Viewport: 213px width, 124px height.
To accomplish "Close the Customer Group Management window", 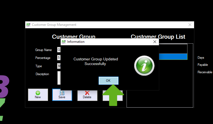I will tap(190, 25).
